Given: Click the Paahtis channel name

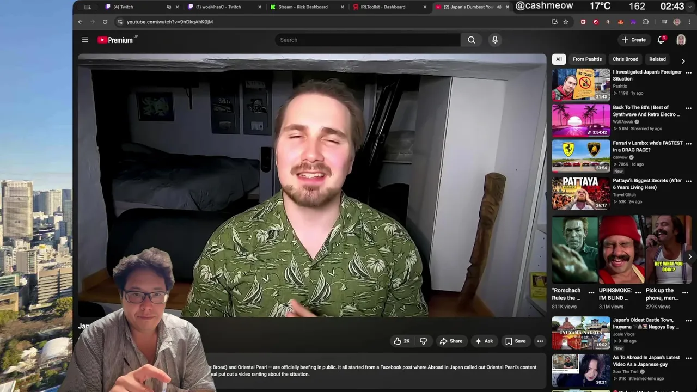Looking at the screenshot, I should (x=620, y=86).
